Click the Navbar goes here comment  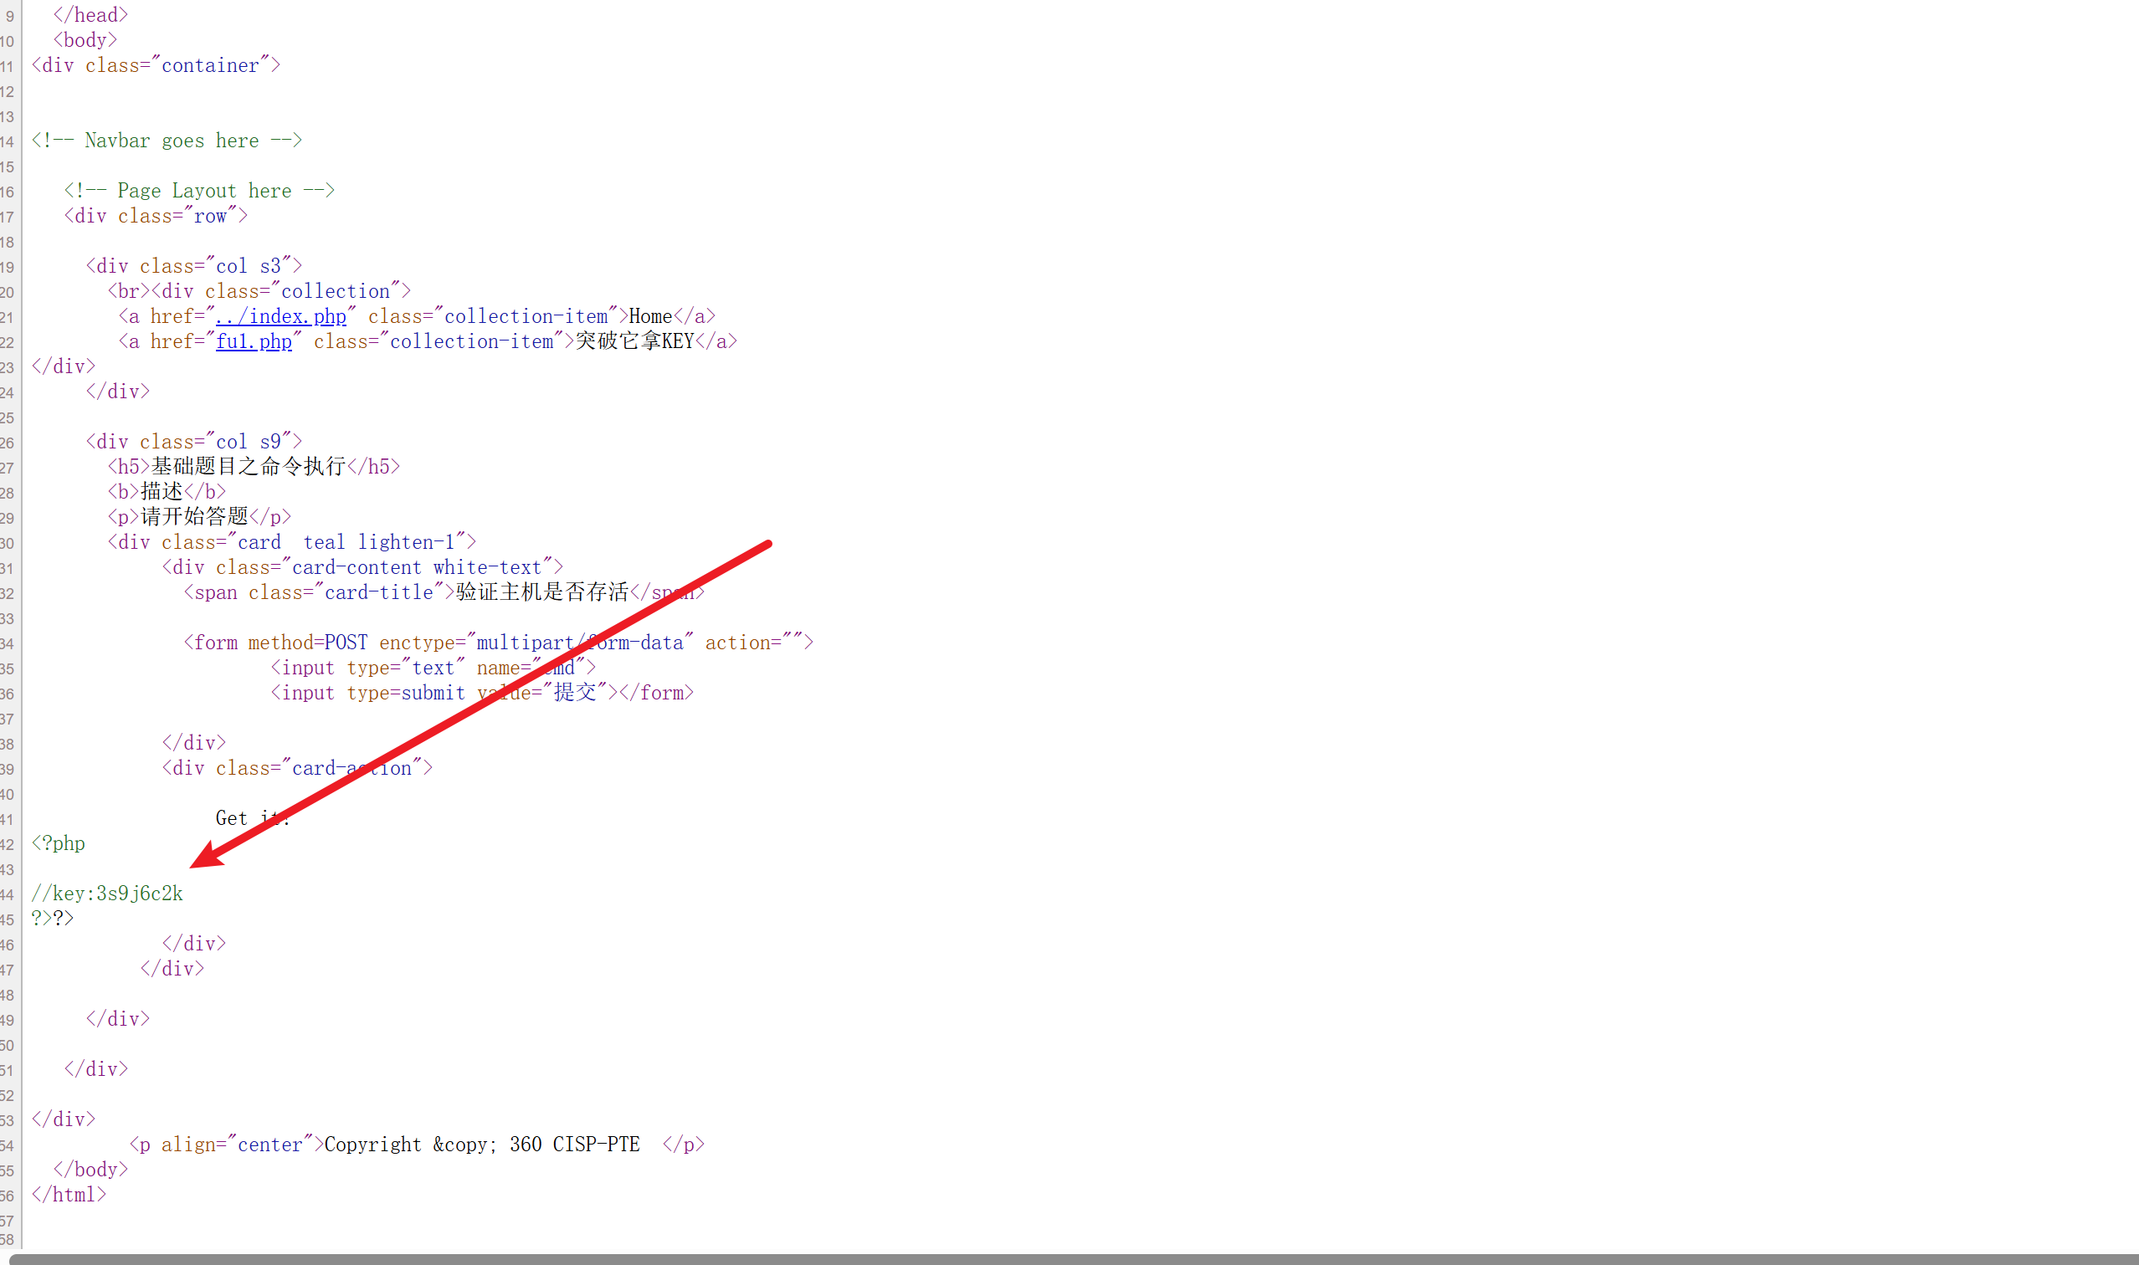coord(167,141)
